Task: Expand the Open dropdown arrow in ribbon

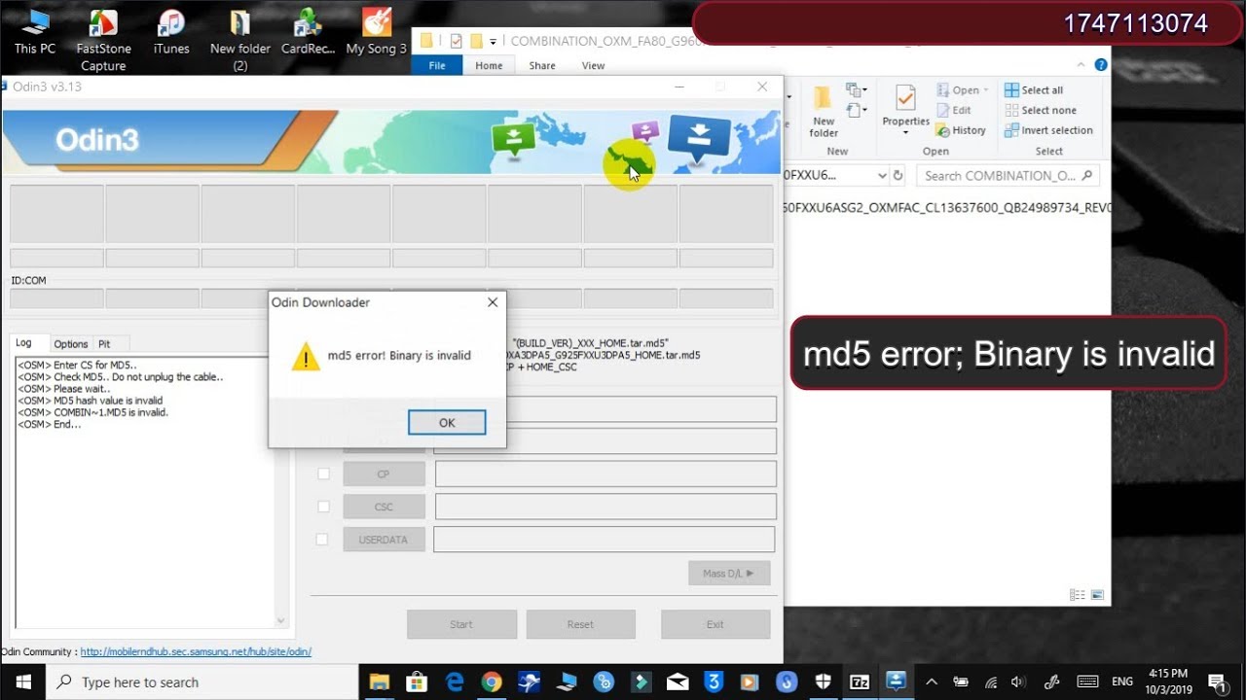Action: point(985,90)
